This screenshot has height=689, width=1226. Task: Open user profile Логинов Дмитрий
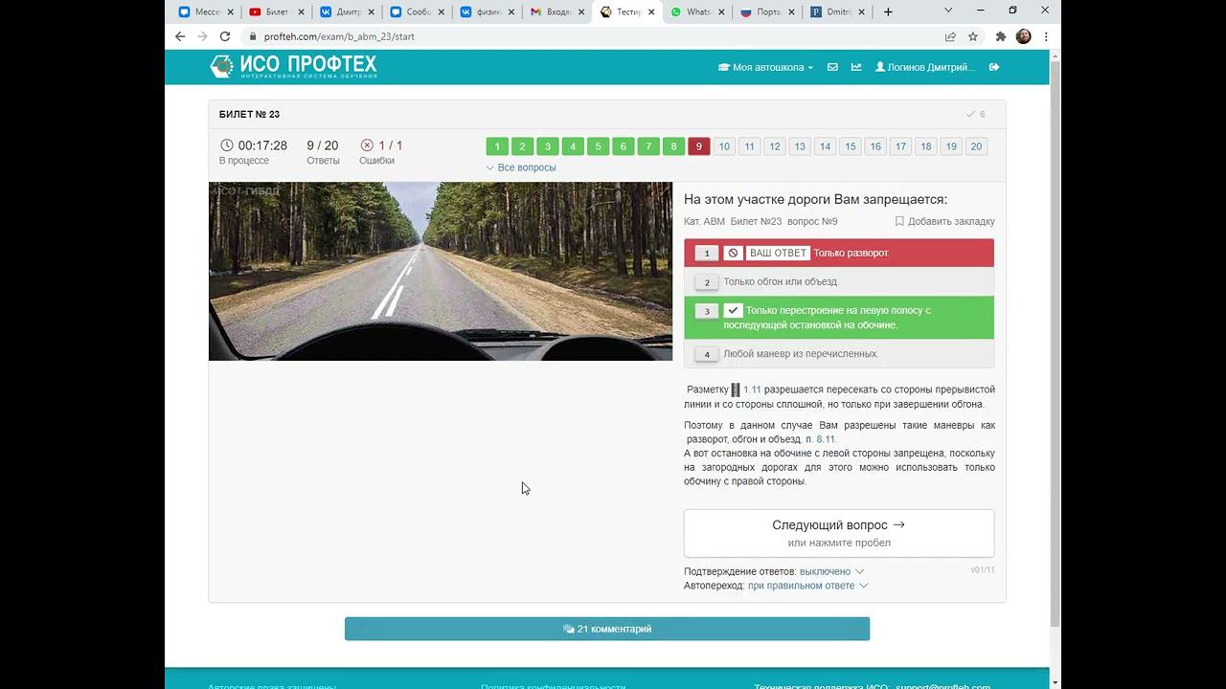(925, 67)
